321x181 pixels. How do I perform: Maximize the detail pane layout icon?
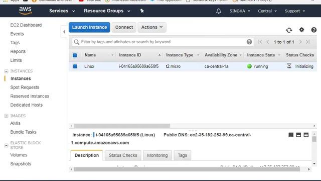click(x=306, y=135)
